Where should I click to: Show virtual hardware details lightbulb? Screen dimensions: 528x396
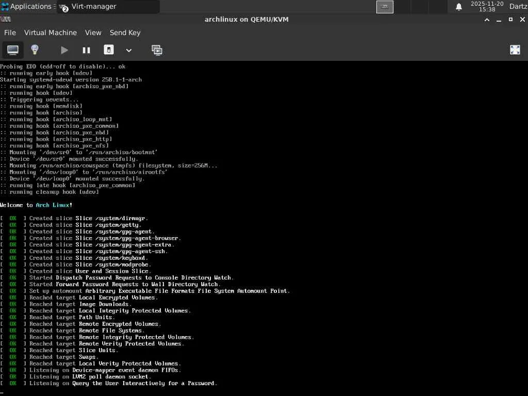click(x=35, y=50)
